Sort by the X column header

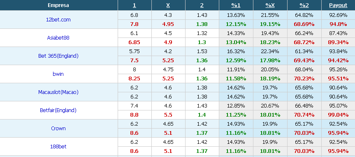168,5
